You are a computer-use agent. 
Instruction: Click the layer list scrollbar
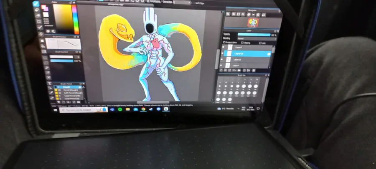(x=273, y=50)
